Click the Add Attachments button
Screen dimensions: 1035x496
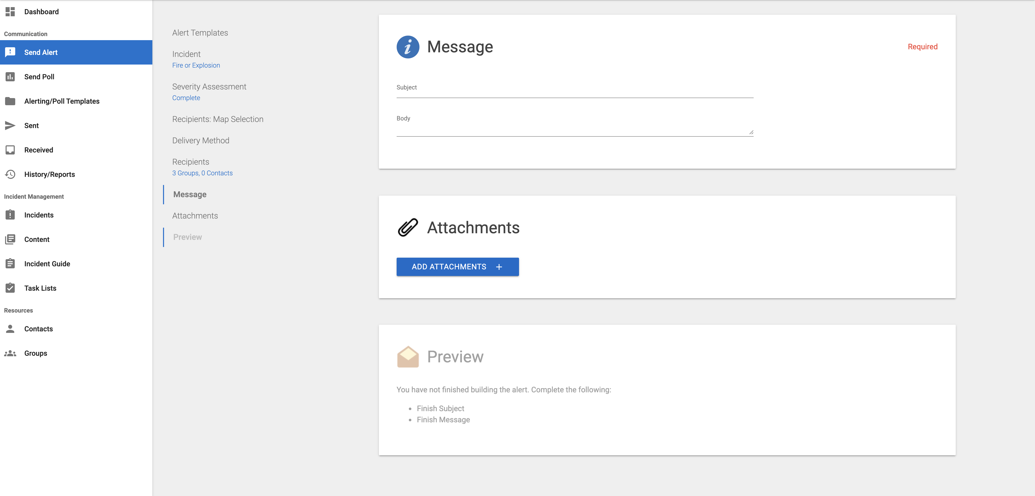click(x=458, y=267)
